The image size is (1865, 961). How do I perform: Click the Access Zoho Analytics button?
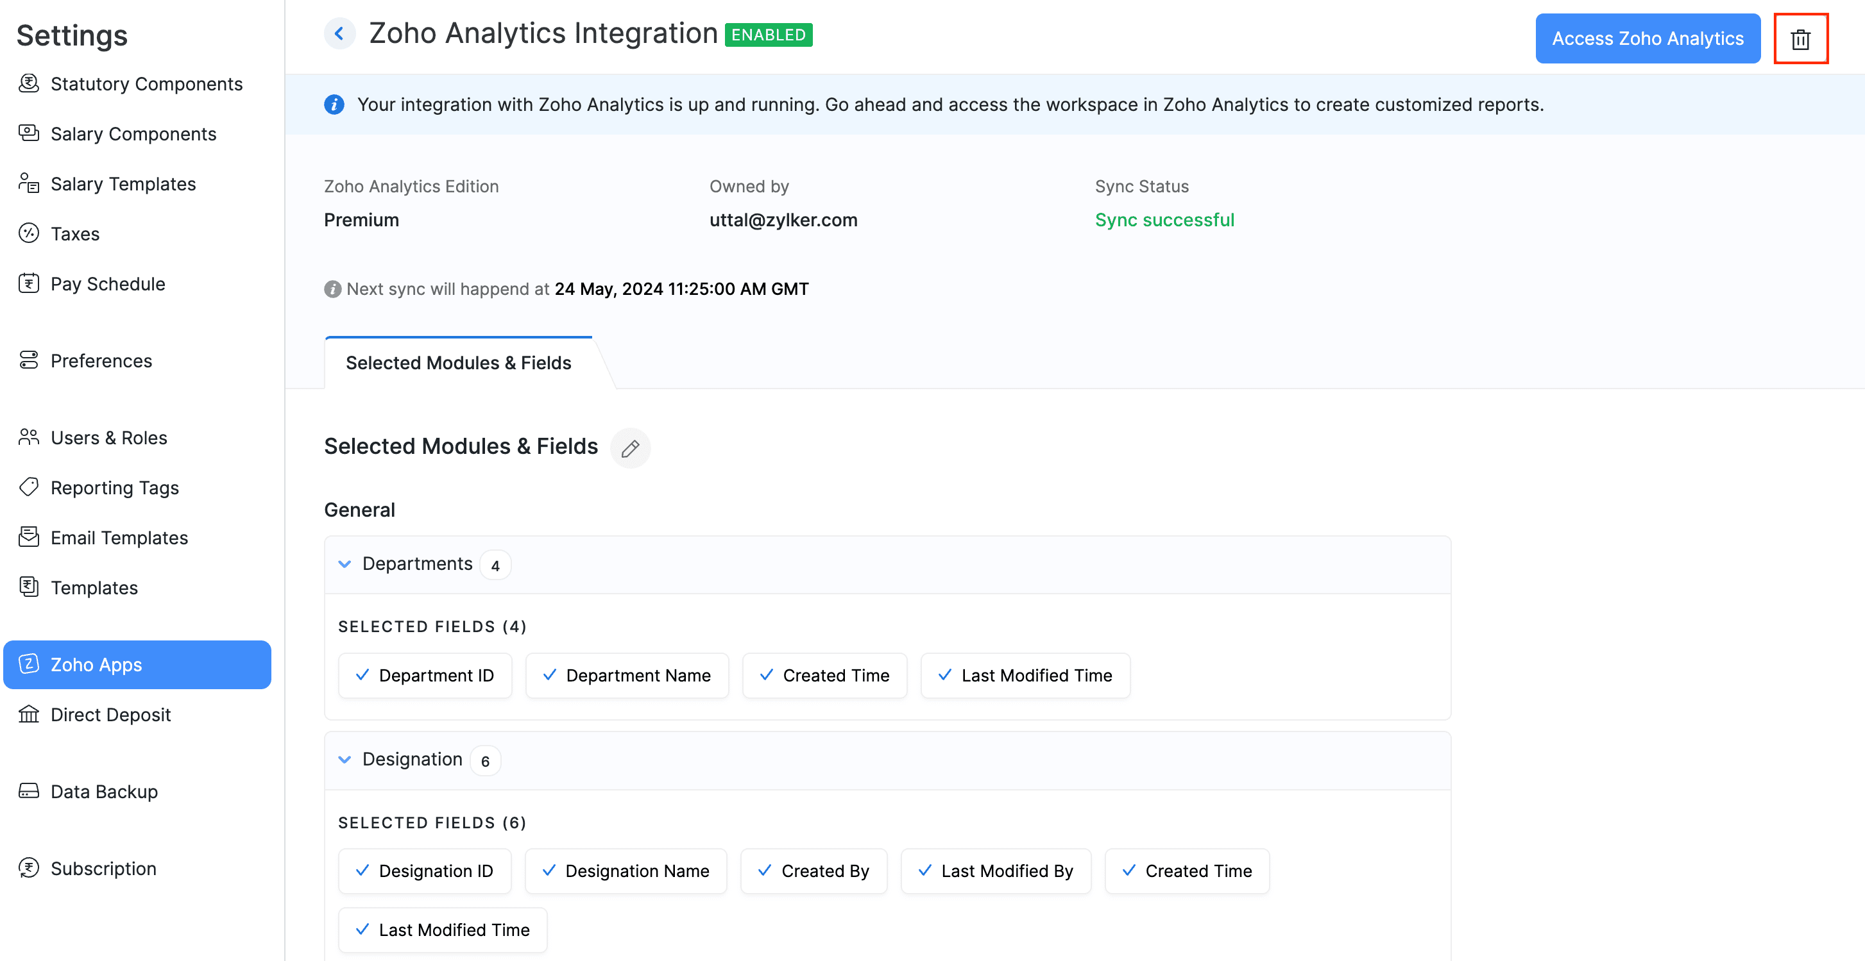tap(1648, 38)
